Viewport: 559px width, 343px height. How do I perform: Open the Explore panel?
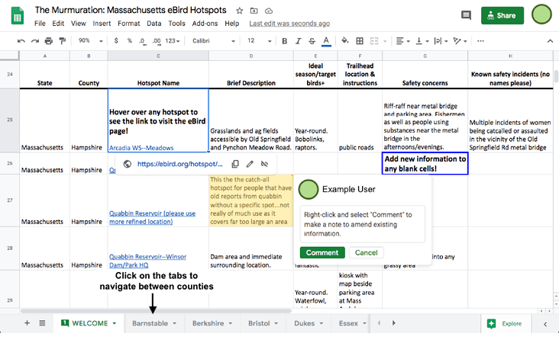click(505, 324)
